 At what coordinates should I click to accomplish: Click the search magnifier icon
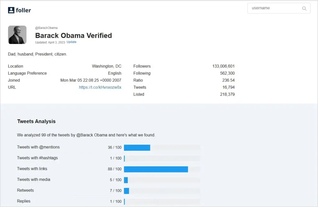pyautogui.click(x=304, y=8)
